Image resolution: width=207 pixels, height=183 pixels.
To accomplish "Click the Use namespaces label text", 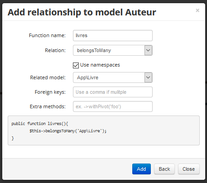I will click(100, 65).
